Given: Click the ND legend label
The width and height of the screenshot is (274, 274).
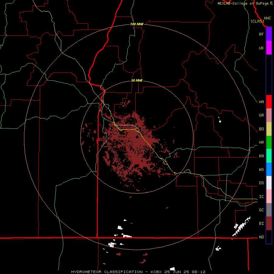Looking at the screenshot, I should point(261,237).
